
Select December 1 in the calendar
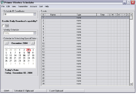tap(20, 50)
